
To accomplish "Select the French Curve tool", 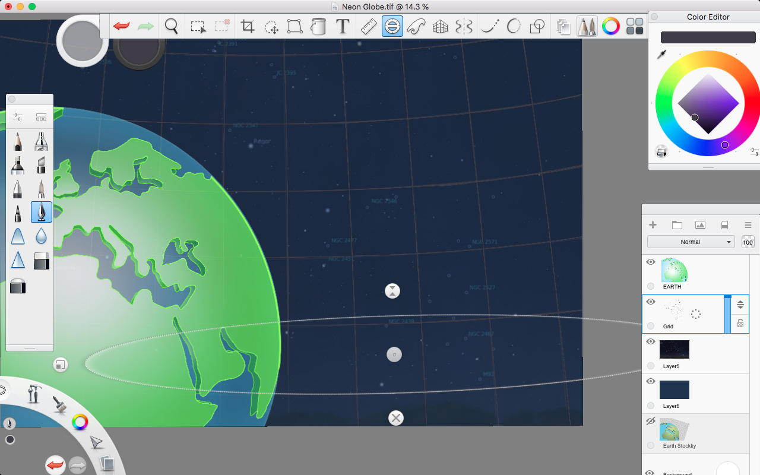I will [416, 27].
